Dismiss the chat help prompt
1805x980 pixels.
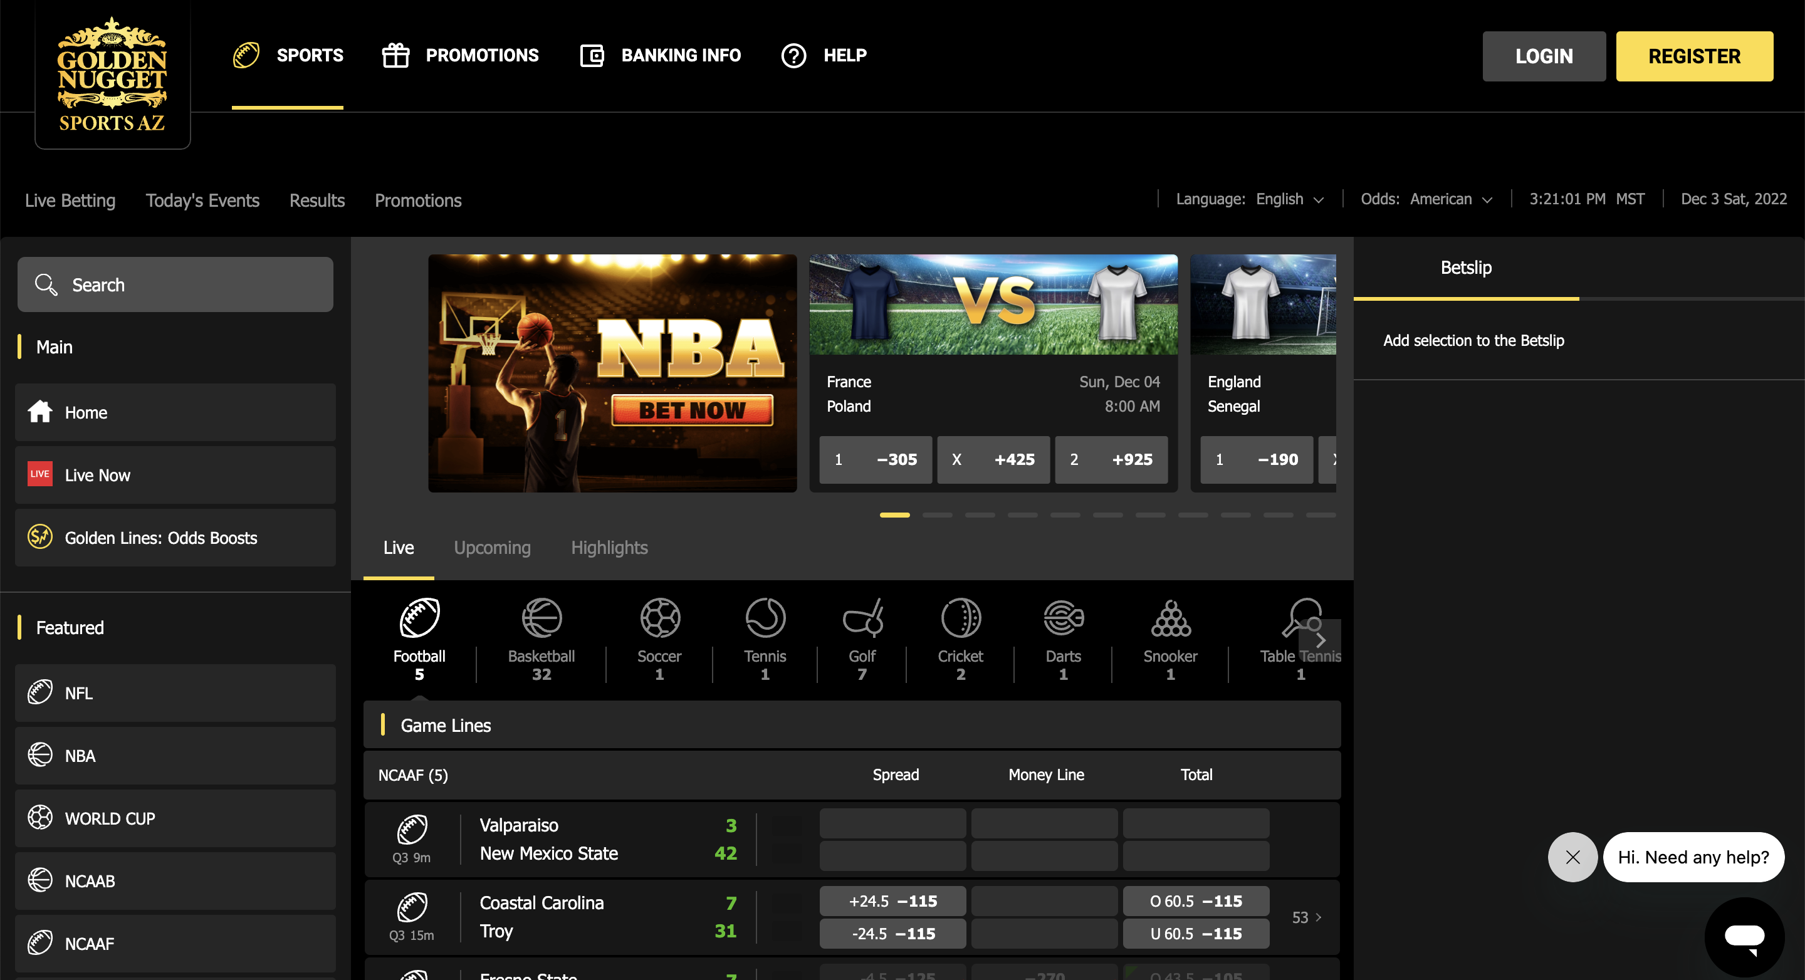click(1572, 857)
